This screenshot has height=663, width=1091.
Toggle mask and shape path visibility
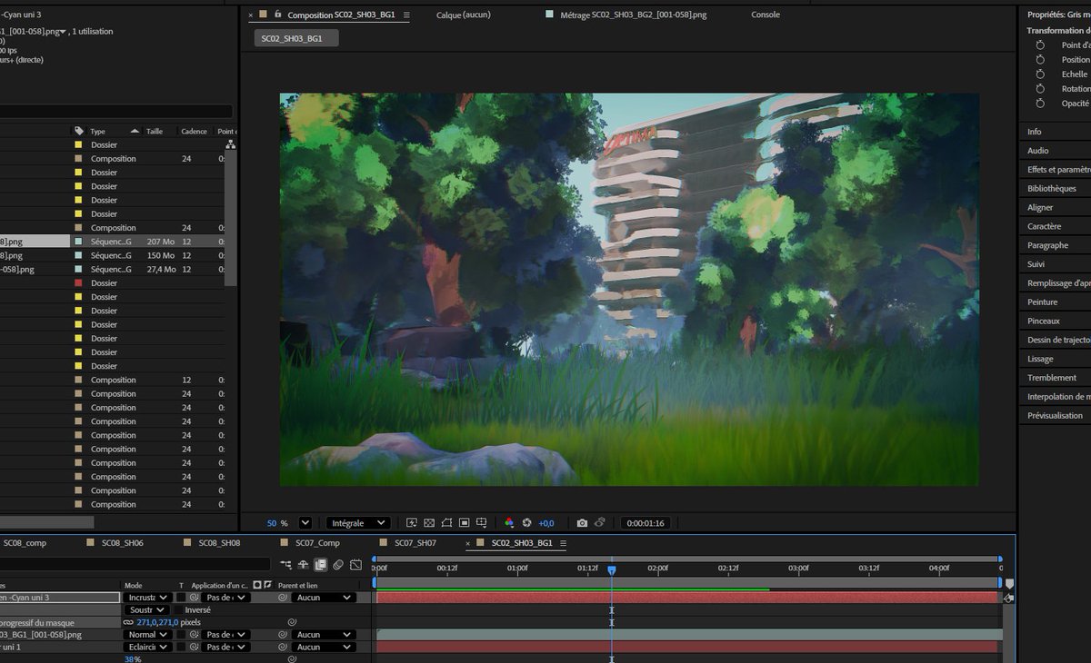click(446, 523)
